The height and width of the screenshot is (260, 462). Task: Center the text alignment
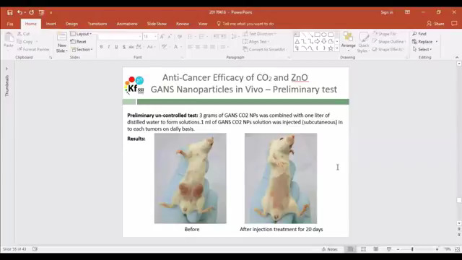(x=198, y=47)
